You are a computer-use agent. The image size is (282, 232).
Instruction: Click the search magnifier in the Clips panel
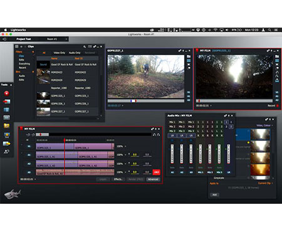click(x=85, y=46)
